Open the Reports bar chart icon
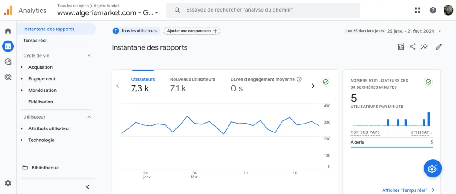 point(8,46)
